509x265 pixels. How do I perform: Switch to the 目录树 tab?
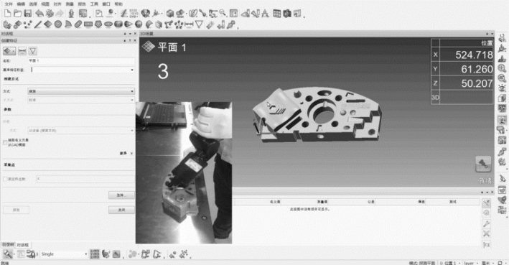point(8,245)
